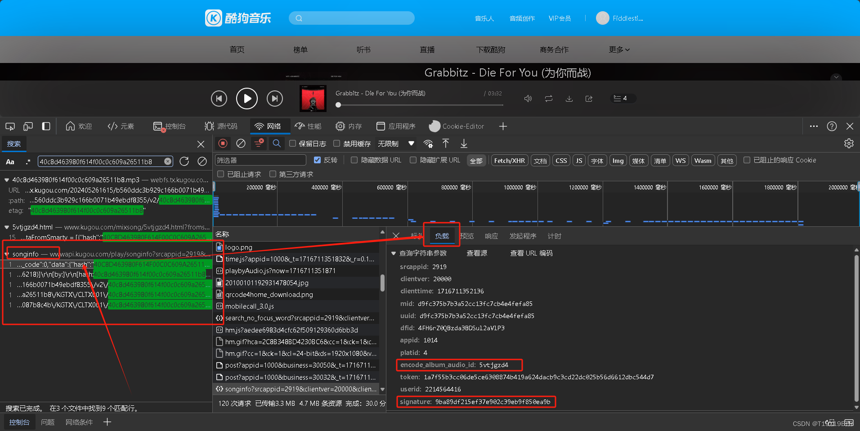Open the DevTools three-dot customize menu
The width and height of the screenshot is (860, 431).
(814, 126)
